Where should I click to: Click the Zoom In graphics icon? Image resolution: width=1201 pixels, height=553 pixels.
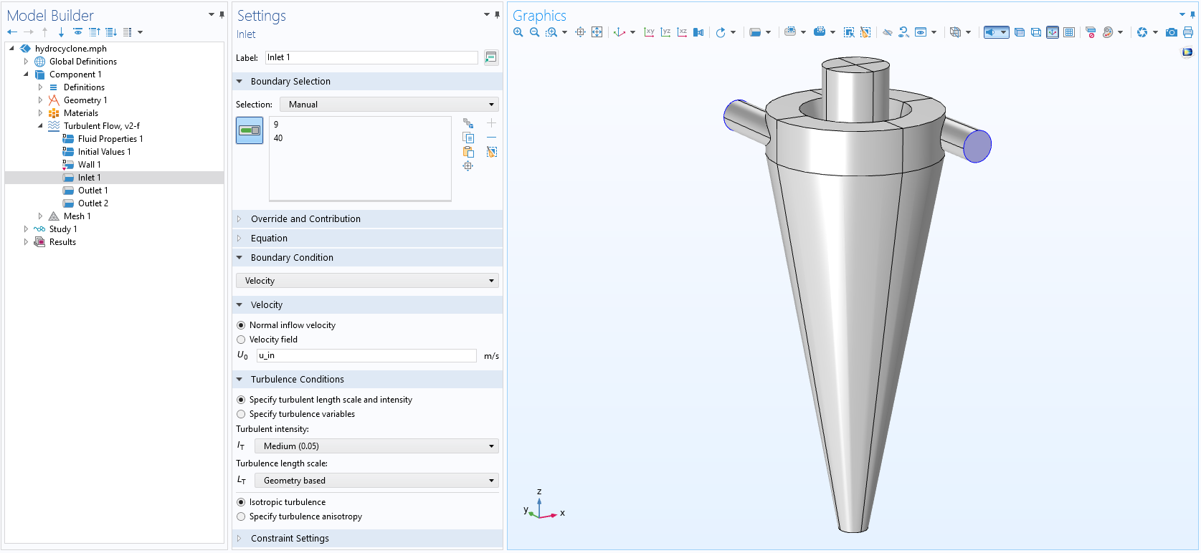pos(518,32)
